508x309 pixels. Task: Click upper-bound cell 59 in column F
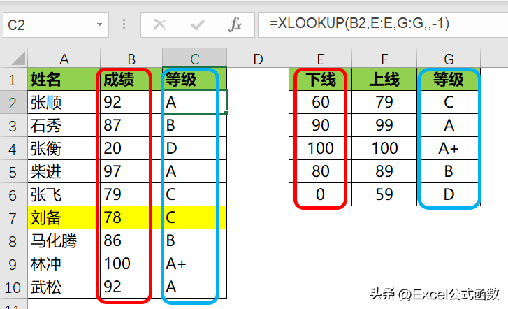click(x=384, y=194)
